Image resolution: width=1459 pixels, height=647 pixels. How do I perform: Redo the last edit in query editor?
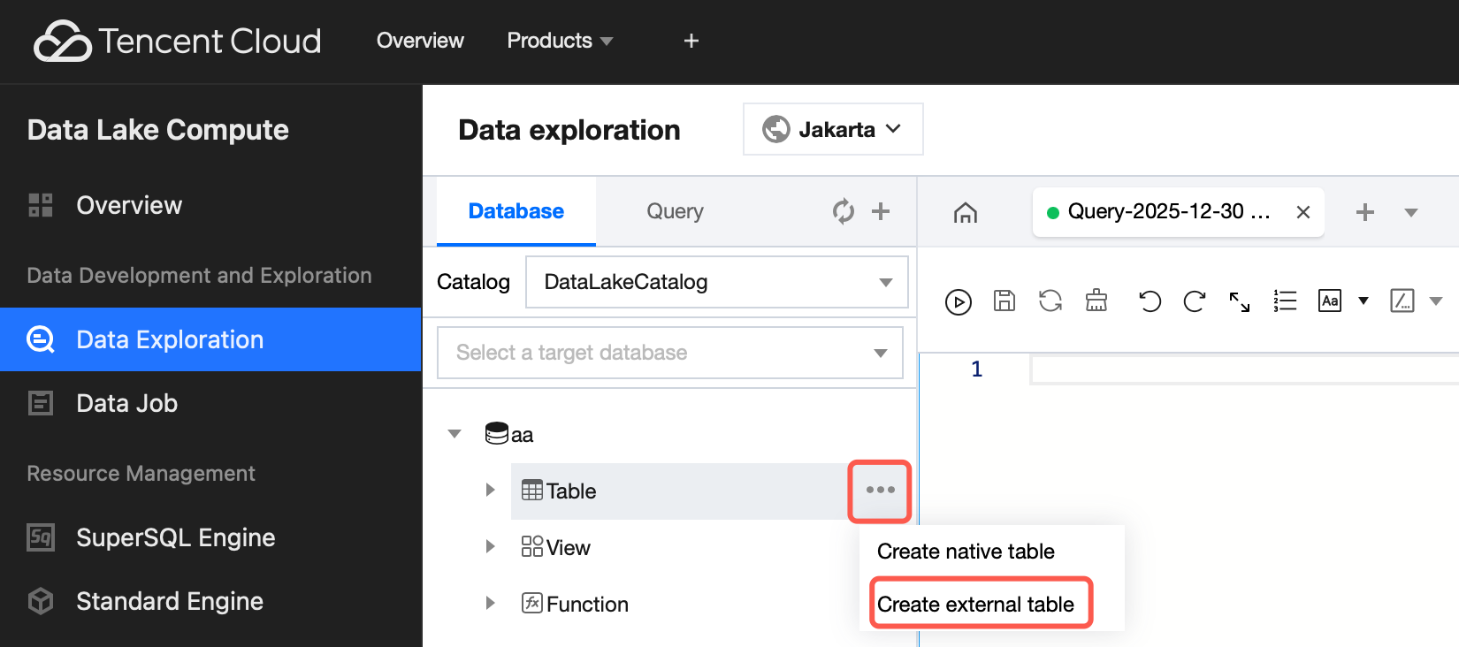point(1194,301)
